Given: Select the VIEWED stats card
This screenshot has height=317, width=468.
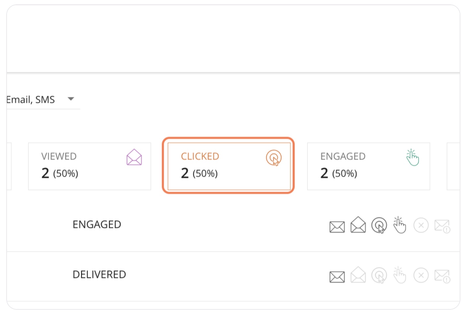Looking at the screenshot, I should coord(89,166).
